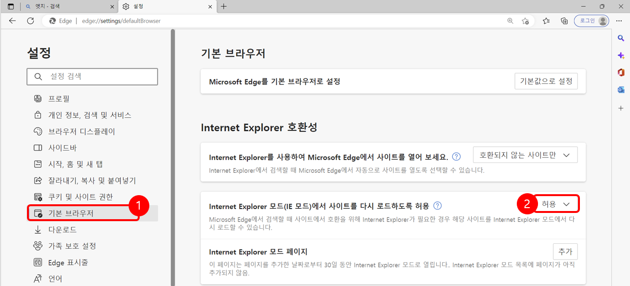Click Microsoft Edge를 기본 브라우저로 설정 text
The image size is (630, 286).
click(275, 82)
